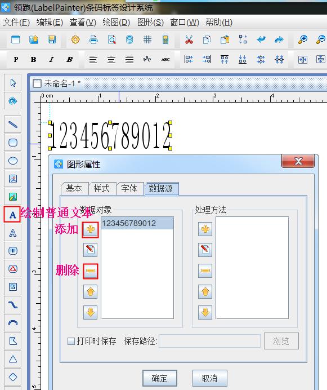Click the 保存路径 input field

pyautogui.click(x=209, y=341)
